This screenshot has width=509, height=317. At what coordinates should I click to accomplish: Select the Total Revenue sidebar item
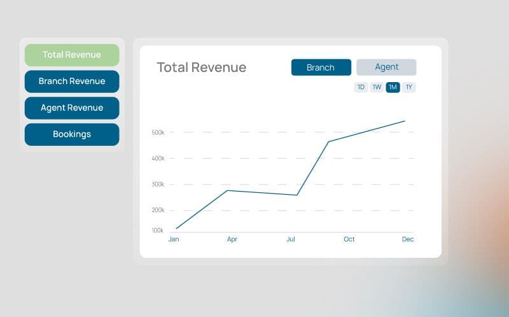click(72, 55)
